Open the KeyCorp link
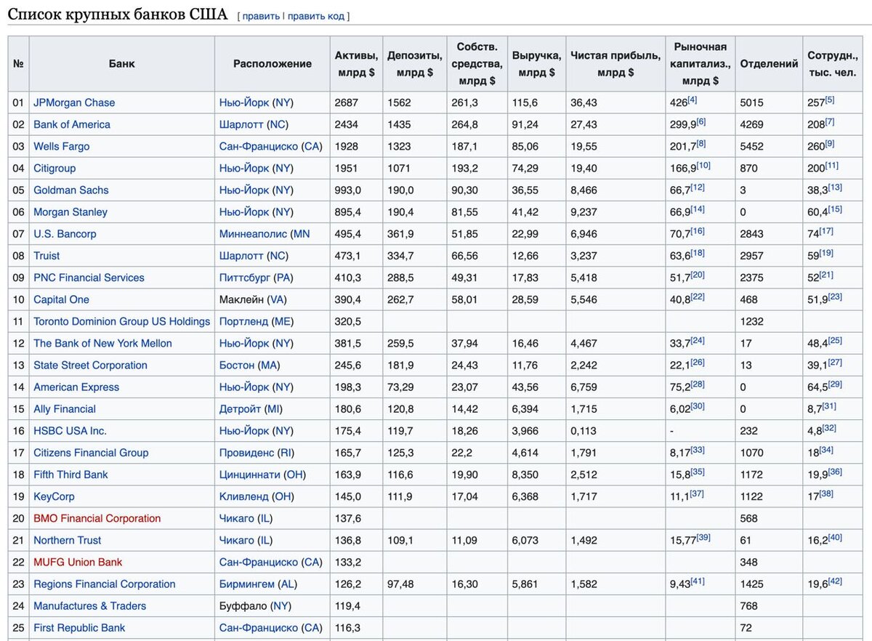Viewport: 872px width, 641px height. click(54, 496)
